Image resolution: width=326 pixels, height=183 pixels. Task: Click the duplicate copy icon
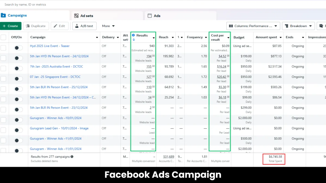tap(28, 26)
